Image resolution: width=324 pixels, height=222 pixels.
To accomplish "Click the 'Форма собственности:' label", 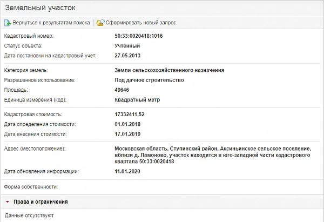I will point(31,187).
